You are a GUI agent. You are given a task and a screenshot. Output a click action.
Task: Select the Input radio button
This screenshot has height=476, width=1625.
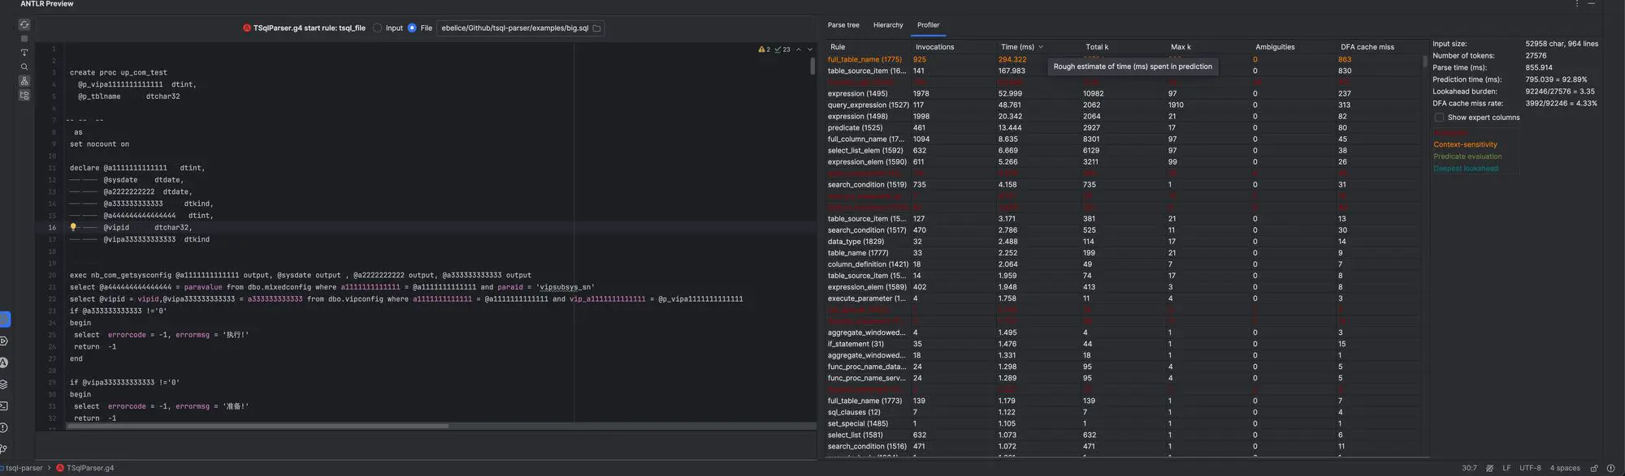pyautogui.click(x=378, y=28)
